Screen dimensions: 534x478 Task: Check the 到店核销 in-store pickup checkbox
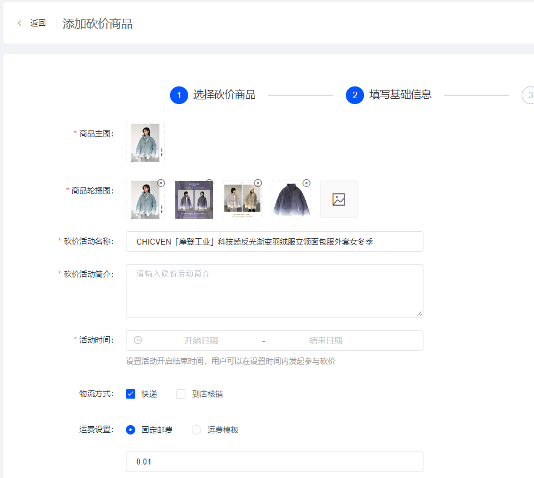click(x=181, y=394)
